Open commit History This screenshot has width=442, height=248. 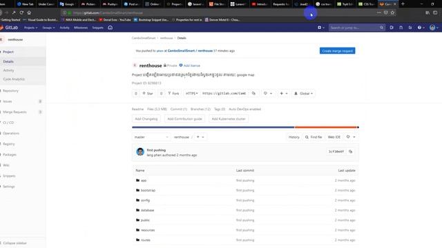pos(294,137)
